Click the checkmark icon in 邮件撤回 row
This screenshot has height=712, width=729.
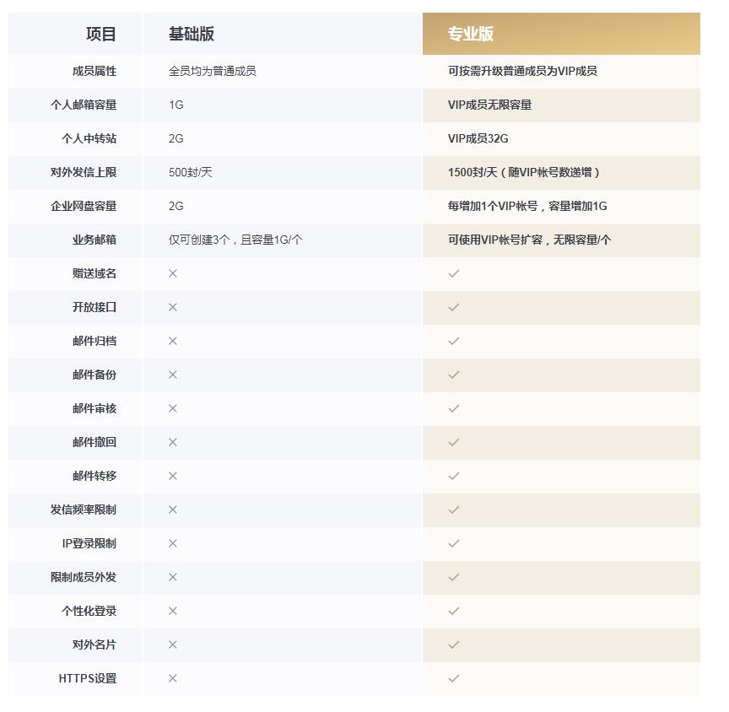click(454, 442)
